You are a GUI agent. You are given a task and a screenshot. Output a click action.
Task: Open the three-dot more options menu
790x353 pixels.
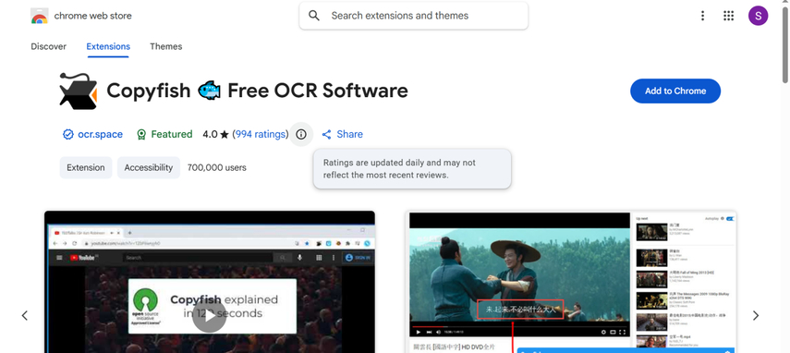[x=702, y=16]
